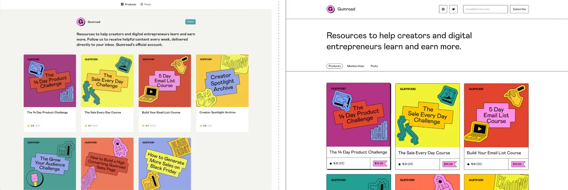Screen dimensions: 568x190
Task: Open High Converting Gumroad Sales Page cover
Action: (x=107, y=164)
